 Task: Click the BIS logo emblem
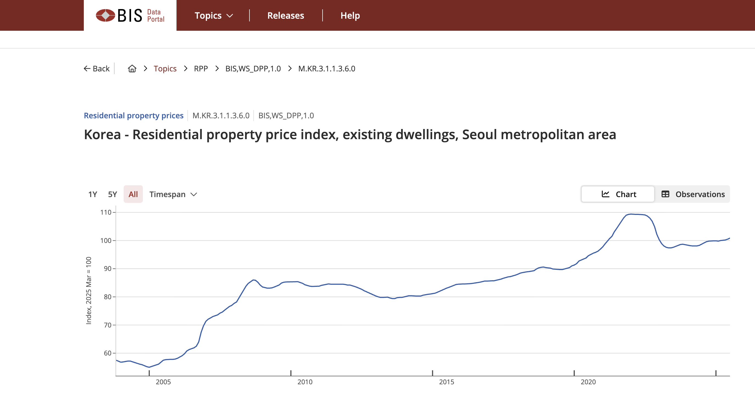tap(105, 15)
